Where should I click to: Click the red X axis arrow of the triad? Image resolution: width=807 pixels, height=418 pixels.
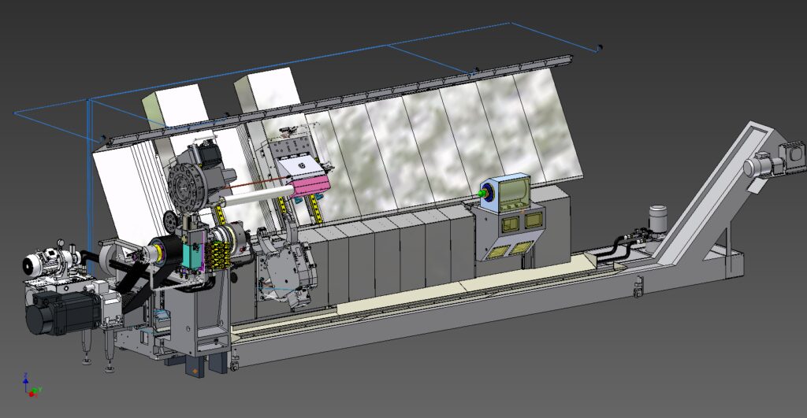tap(31, 394)
